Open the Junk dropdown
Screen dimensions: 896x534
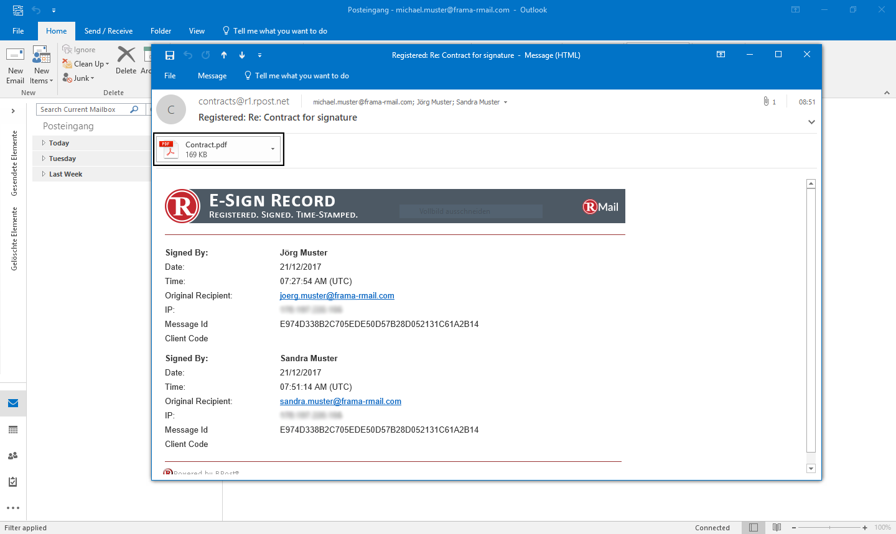click(x=78, y=78)
